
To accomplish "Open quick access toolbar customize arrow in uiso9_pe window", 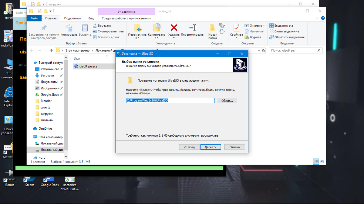I will tap(51, 11).
